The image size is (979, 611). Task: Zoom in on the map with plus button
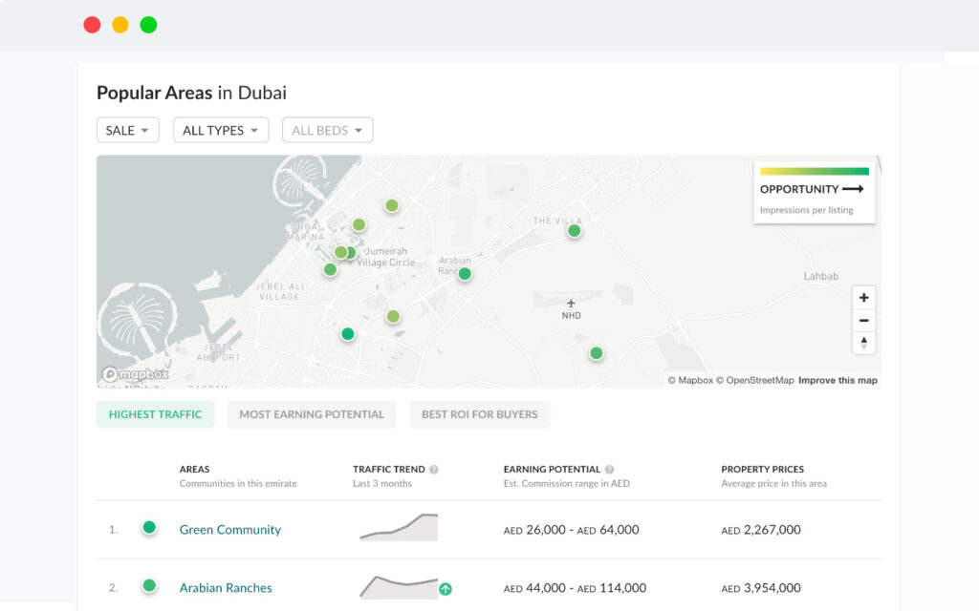click(863, 297)
